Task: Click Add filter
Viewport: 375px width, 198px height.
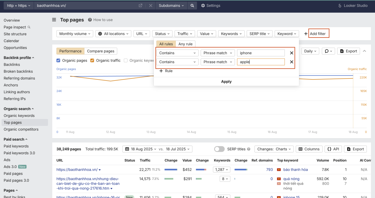Action: 318,34
